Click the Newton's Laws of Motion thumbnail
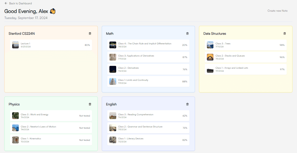This screenshot has width=297, height=153. pyautogui.click(x=15, y=128)
